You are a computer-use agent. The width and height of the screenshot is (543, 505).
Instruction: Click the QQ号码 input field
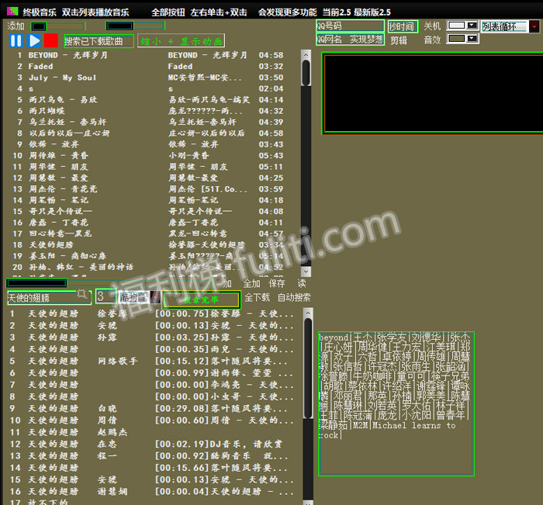click(x=349, y=26)
